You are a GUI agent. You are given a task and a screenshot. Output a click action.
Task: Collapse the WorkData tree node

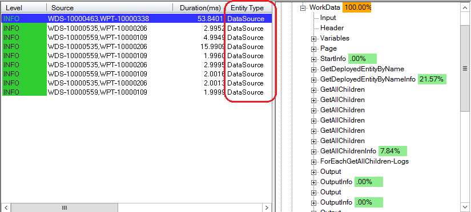pyautogui.click(x=303, y=8)
